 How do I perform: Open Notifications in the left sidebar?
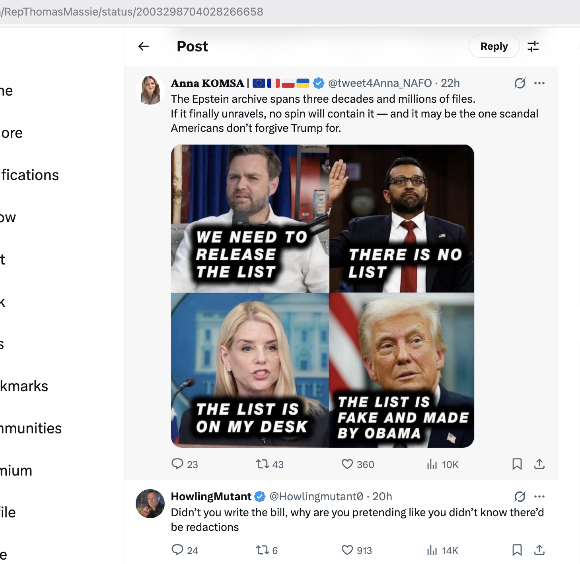29,175
